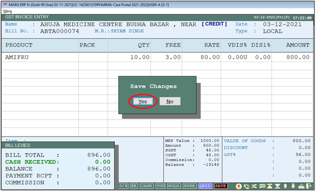Jump to top with the barred up arrow
The height and width of the screenshot is (191, 316).
pyautogui.click(x=270, y=186)
